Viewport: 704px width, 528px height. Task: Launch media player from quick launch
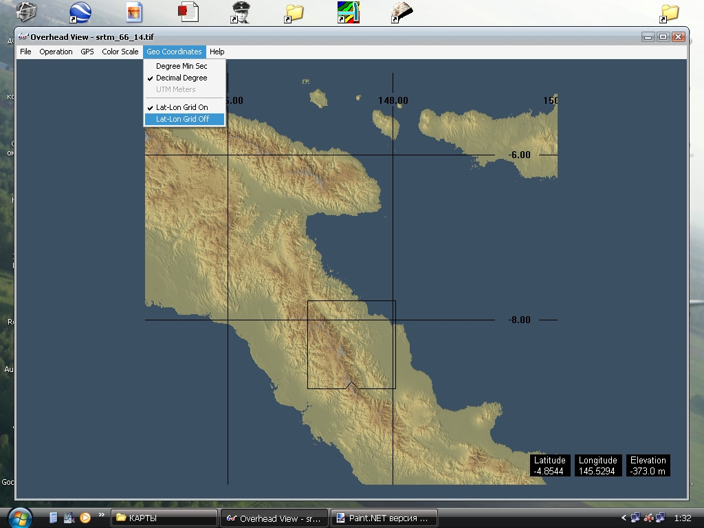(x=85, y=518)
